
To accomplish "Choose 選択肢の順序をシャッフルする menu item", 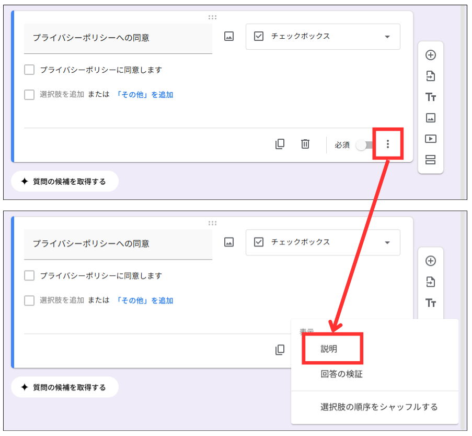I will click(x=378, y=407).
